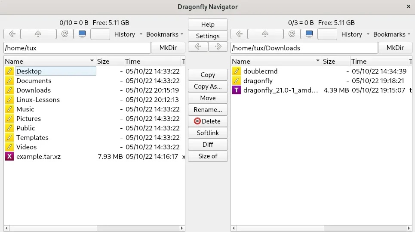The width and height of the screenshot is (415, 232).
Task: Click the /home/tux/Downloads path field
Action: click(304, 48)
